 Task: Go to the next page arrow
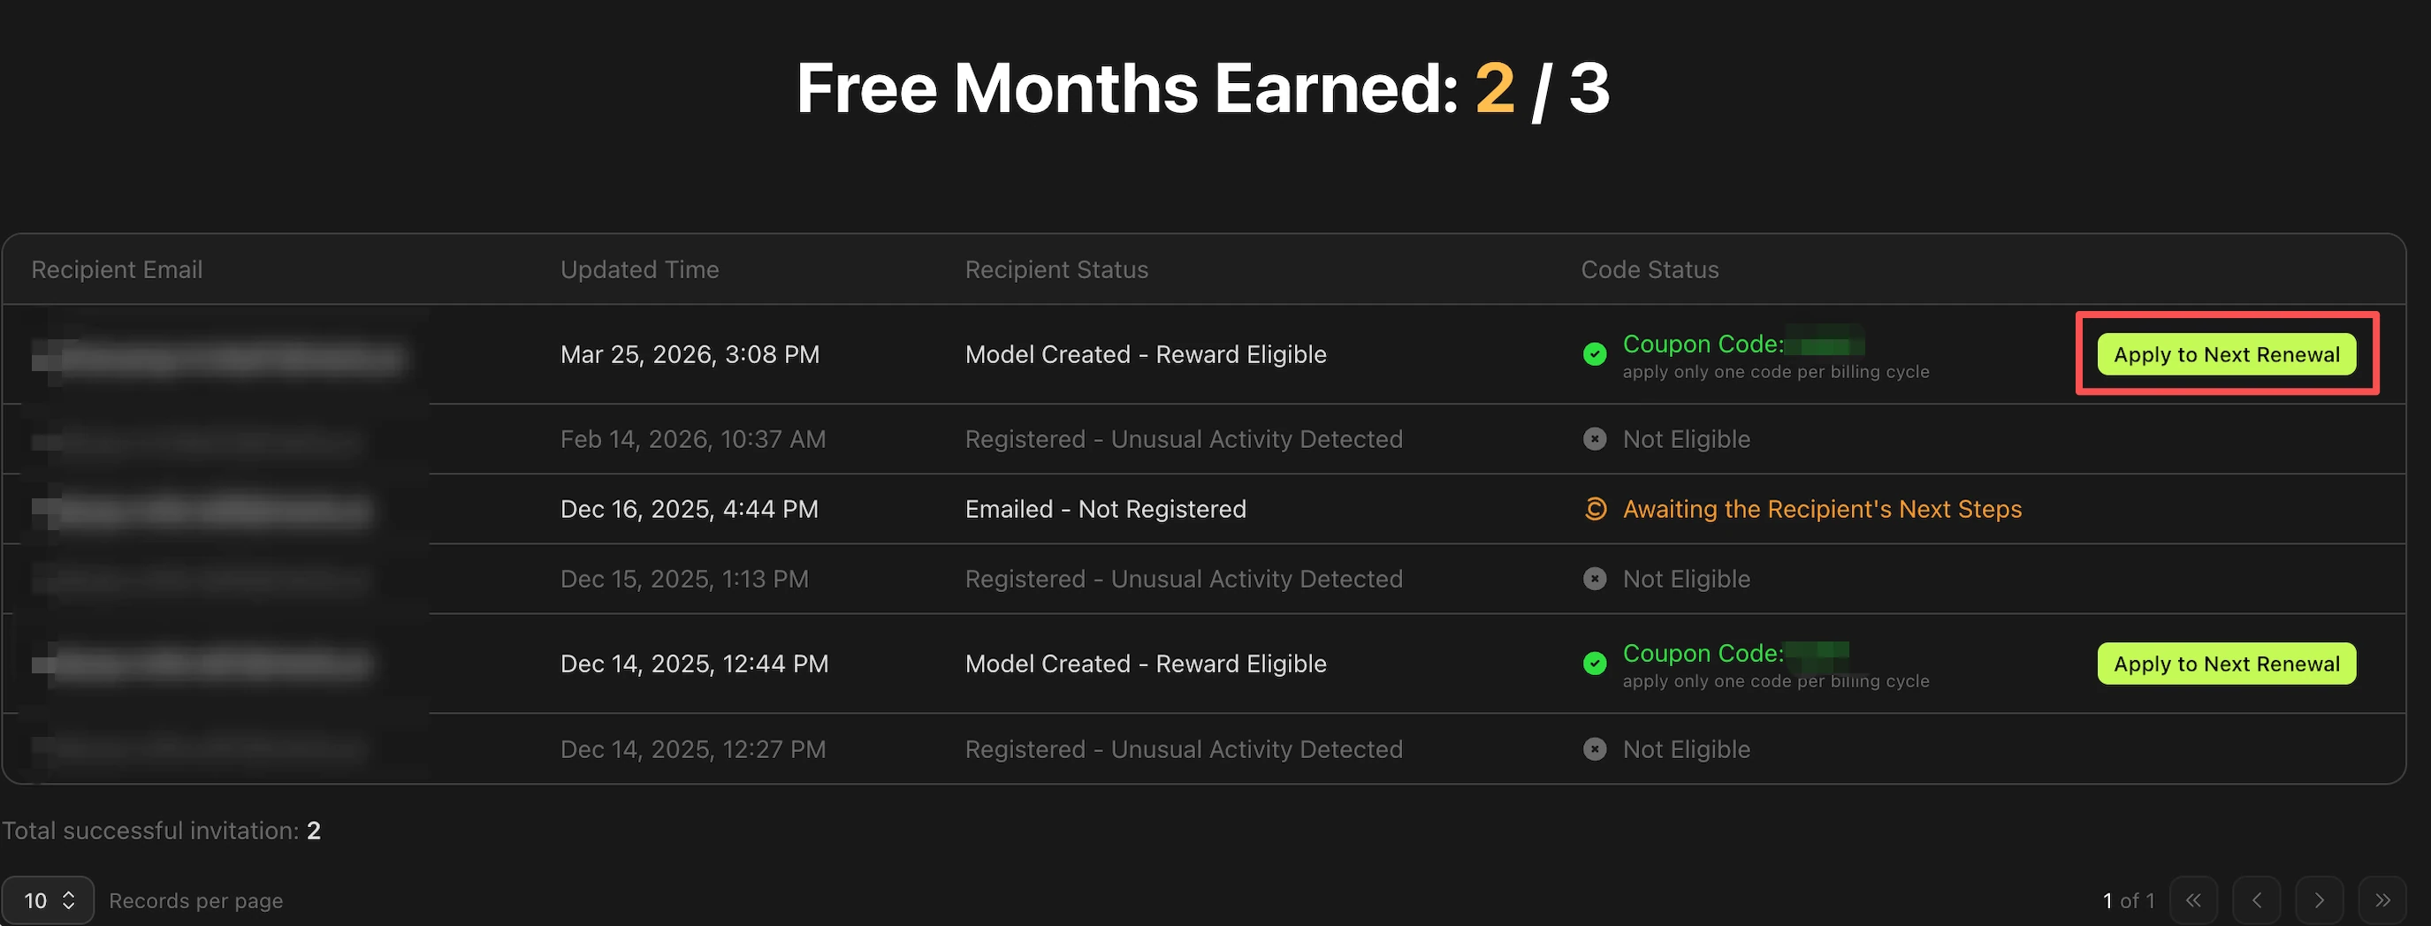tap(2320, 900)
